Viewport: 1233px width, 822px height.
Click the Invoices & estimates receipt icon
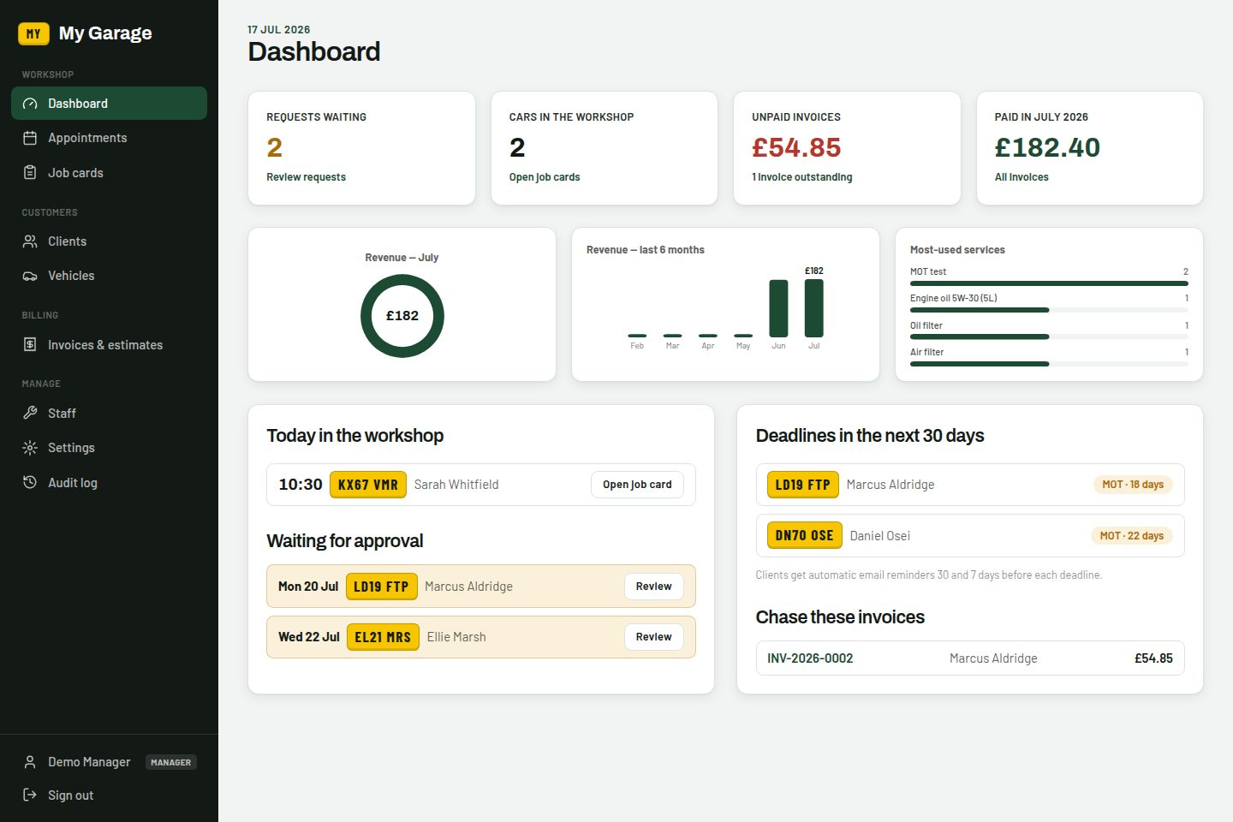pos(30,345)
